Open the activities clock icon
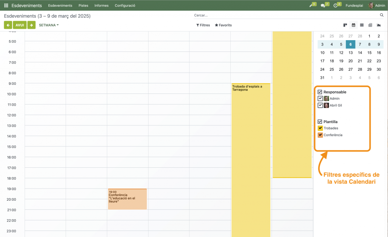The image size is (388, 237). [336, 6]
